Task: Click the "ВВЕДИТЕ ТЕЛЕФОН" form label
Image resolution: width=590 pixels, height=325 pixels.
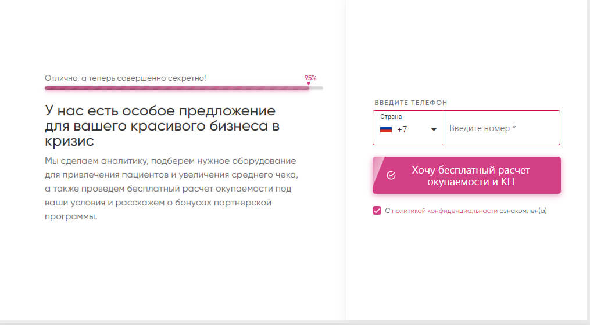Action: pyautogui.click(x=410, y=103)
